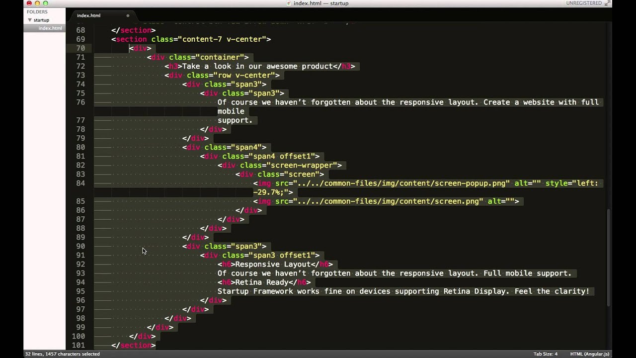Click the FOLDERS sidebar heading
636x358 pixels.
(37, 11)
